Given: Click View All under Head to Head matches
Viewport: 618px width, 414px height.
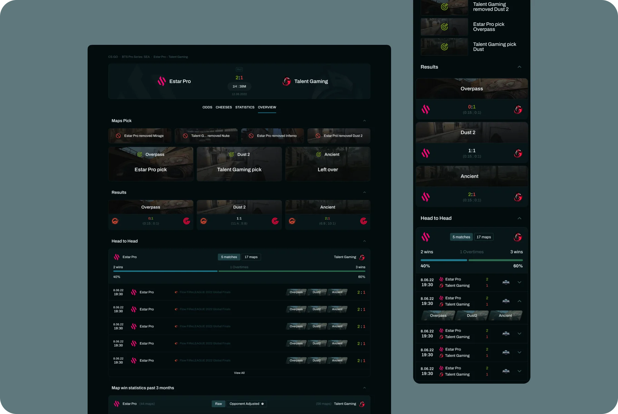Looking at the screenshot, I should (x=239, y=373).
